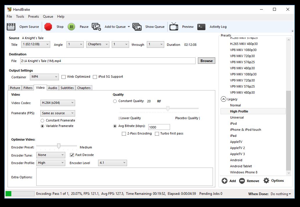
Task: Open the end chapter dropdown after through
Action: tap(155, 44)
